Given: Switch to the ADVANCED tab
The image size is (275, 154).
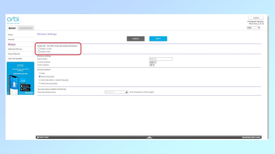Looking at the screenshot, I should click(x=26, y=28).
